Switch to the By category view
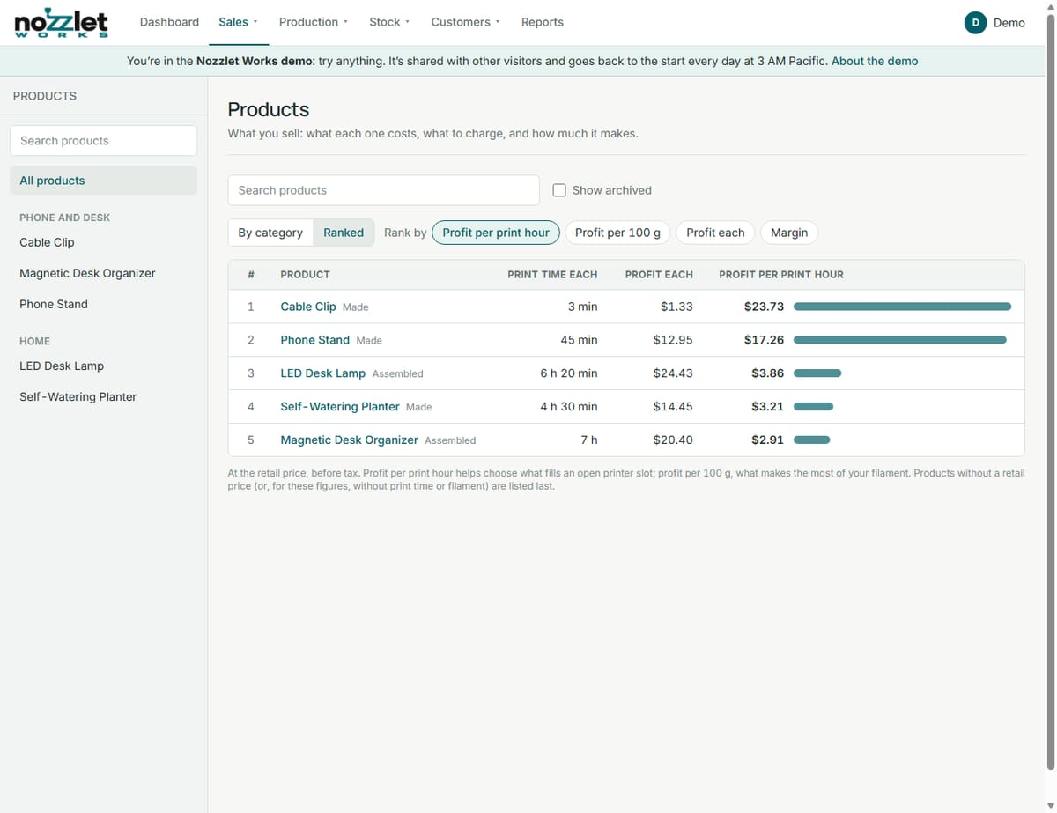Image resolution: width=1057 pixels, height=813 pixels. point(270,233)
